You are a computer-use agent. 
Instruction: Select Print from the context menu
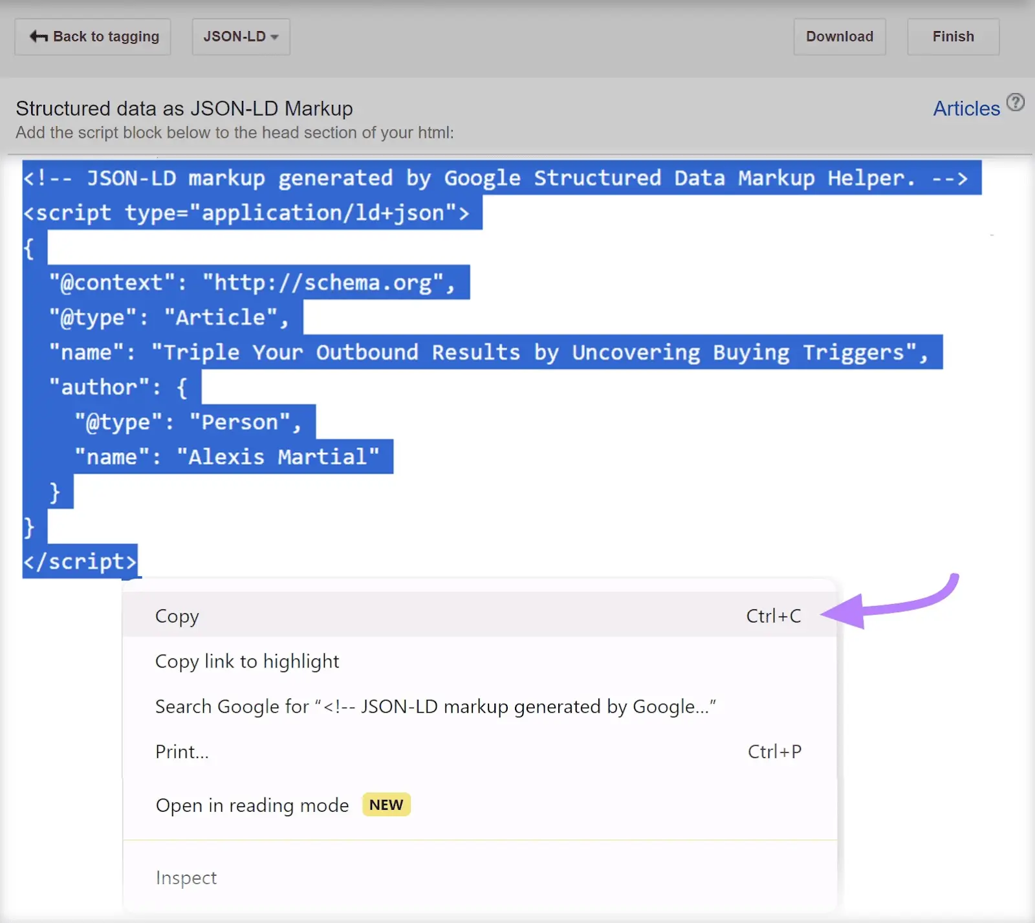(x=182, y=751)
